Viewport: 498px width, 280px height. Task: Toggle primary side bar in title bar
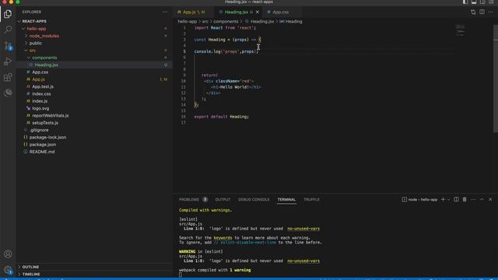(465, 2)
